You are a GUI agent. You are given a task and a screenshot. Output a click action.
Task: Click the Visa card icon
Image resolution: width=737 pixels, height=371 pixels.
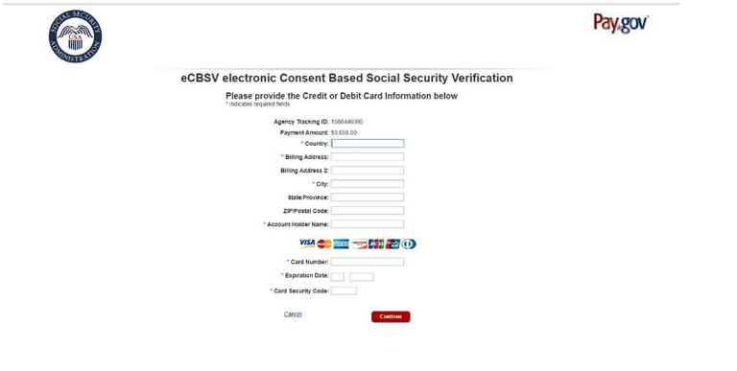pos(307,243)
